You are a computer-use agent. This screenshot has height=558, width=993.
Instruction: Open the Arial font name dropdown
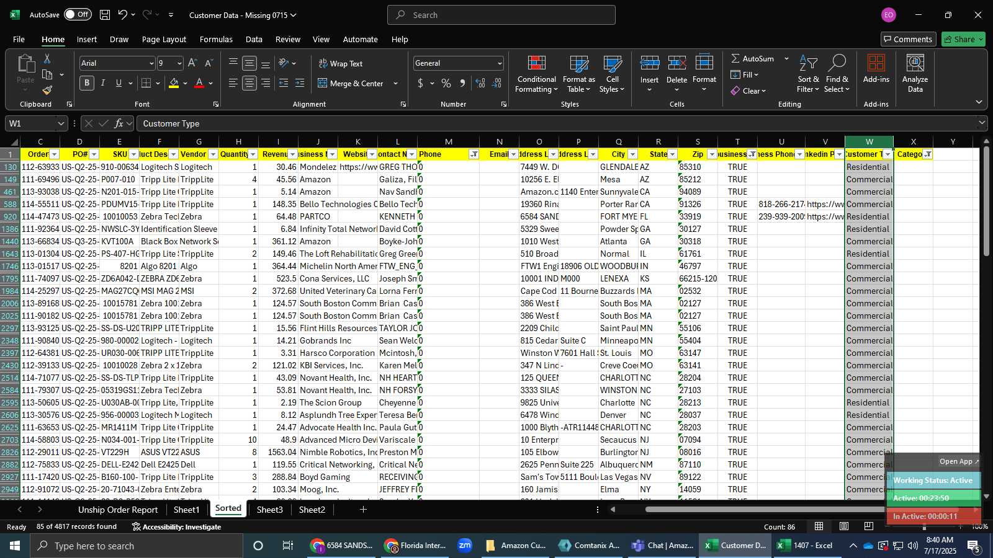coord(151,63)
